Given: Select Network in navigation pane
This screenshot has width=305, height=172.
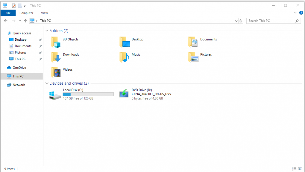Looking at the screenshot, I should tap(19, 85).
